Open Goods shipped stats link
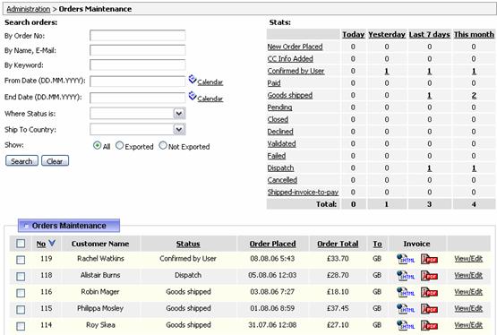Viewport: 497px width, 335px height. 290,95
